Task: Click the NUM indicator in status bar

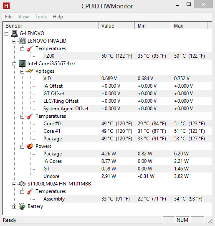Action: [x=182, y=220]
